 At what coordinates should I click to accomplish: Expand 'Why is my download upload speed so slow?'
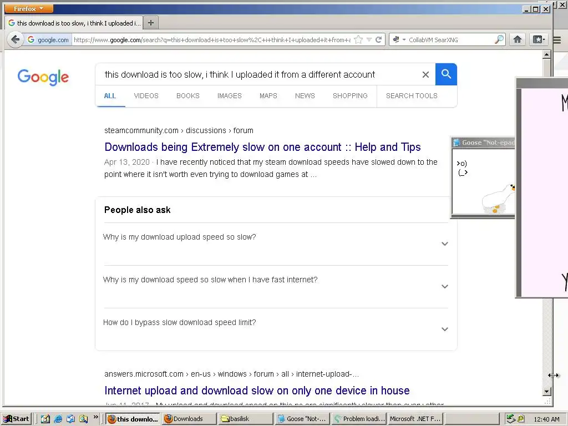(x=276, y=244)
